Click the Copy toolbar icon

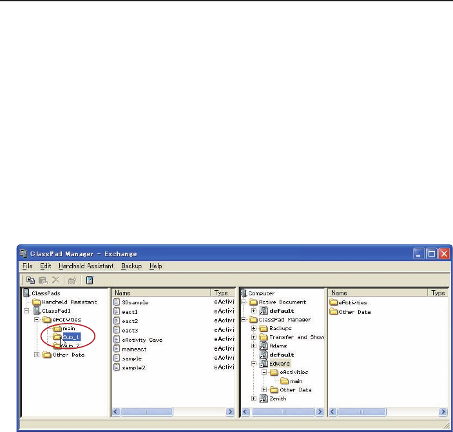pyautogui.click(x=30, y=280)
